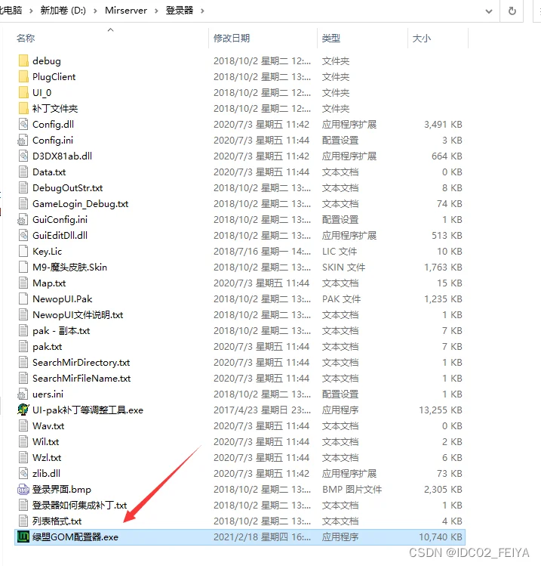Viewport: 541px width, 566px height.
Task: Click the refresh button beside address bar
Action: pos(512,11)
